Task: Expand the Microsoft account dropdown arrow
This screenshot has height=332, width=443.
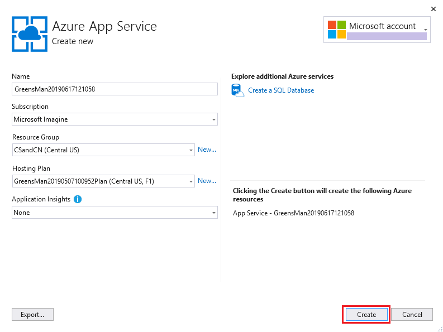Action: [426, 30]
